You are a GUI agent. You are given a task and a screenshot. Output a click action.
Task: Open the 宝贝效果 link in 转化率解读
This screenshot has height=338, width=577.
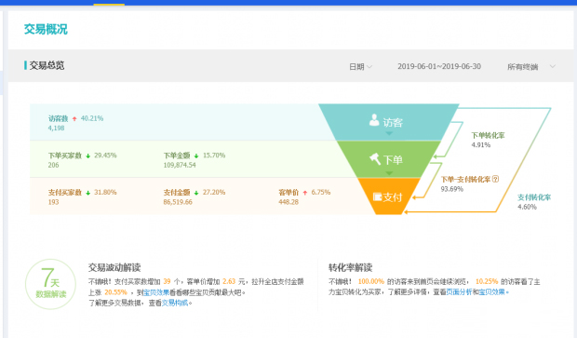(x=491, y=292)
